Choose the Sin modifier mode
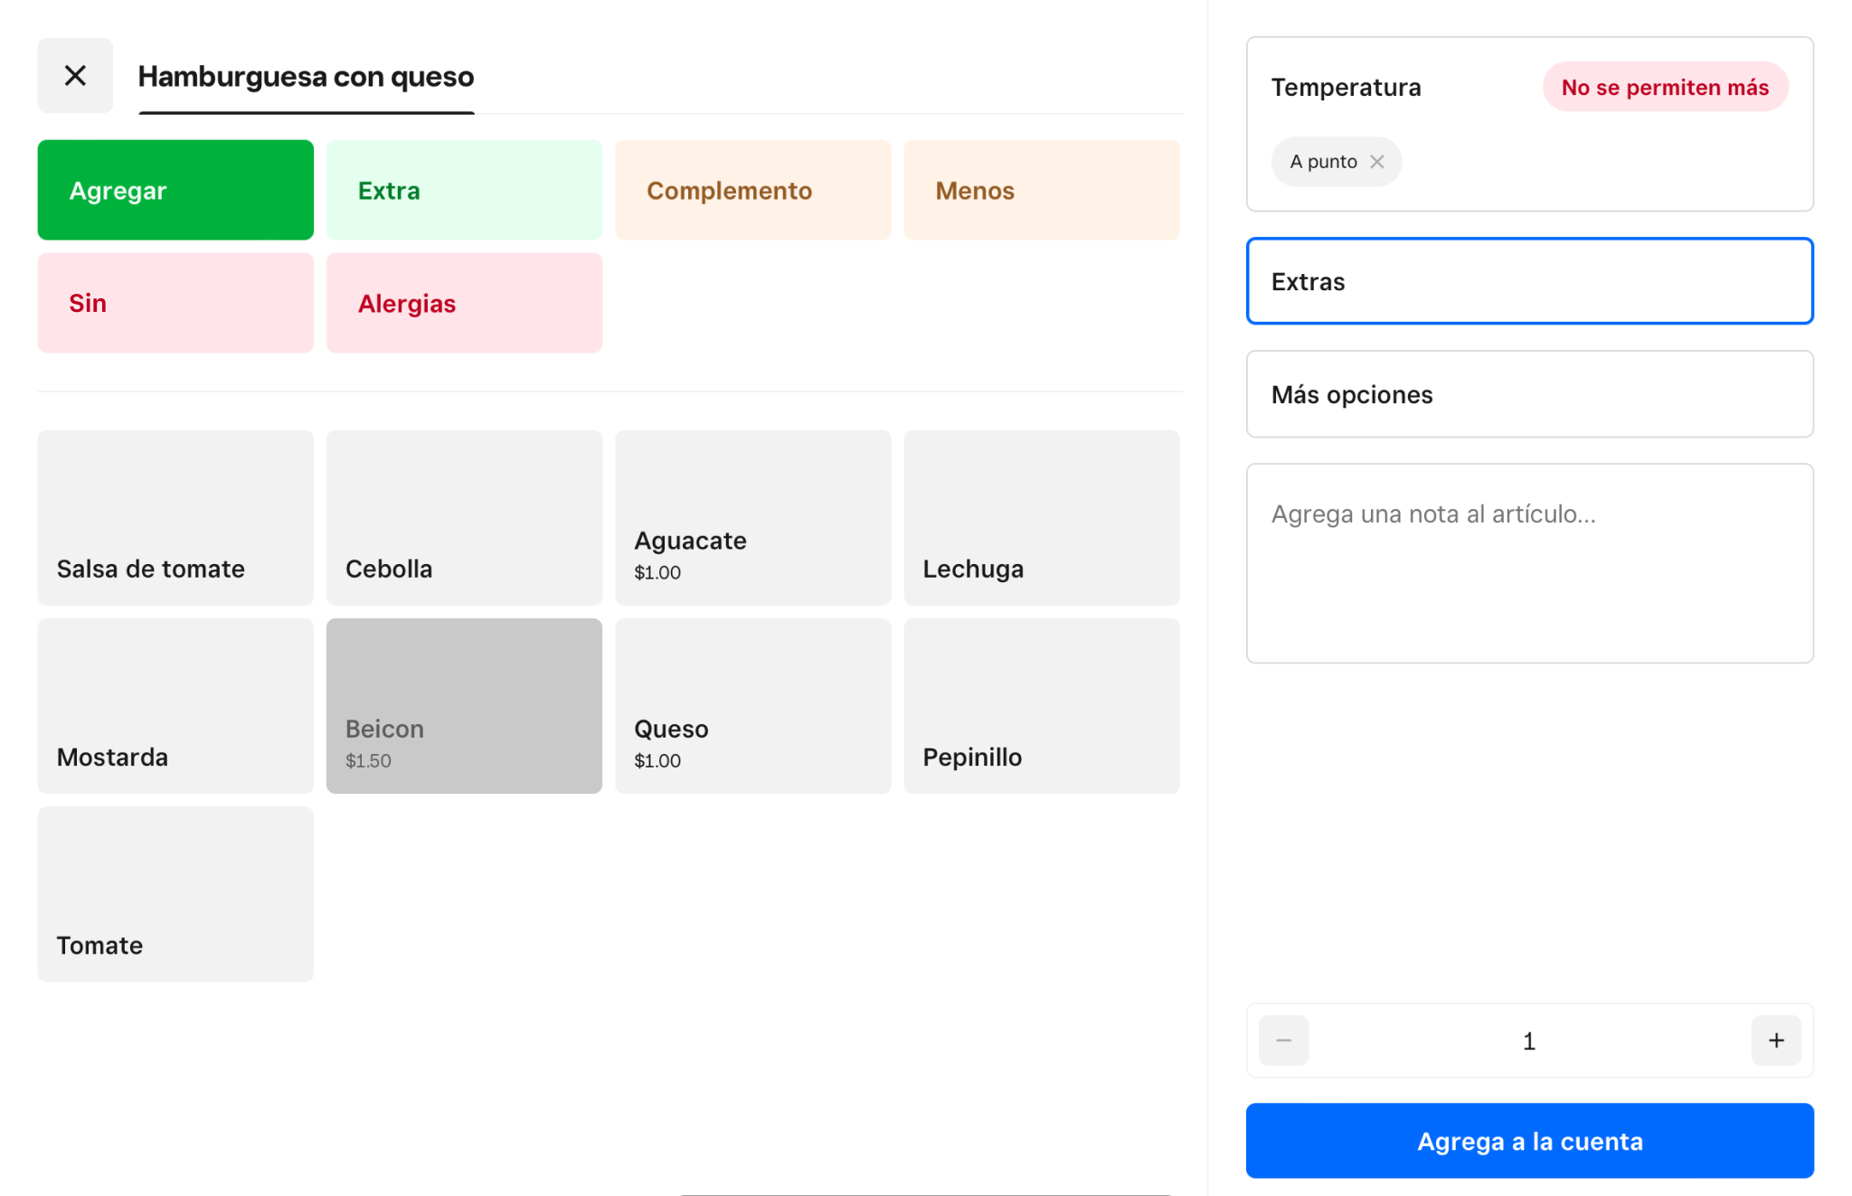Viewport: 1852px width, 1196px height. tap(175, 303)
